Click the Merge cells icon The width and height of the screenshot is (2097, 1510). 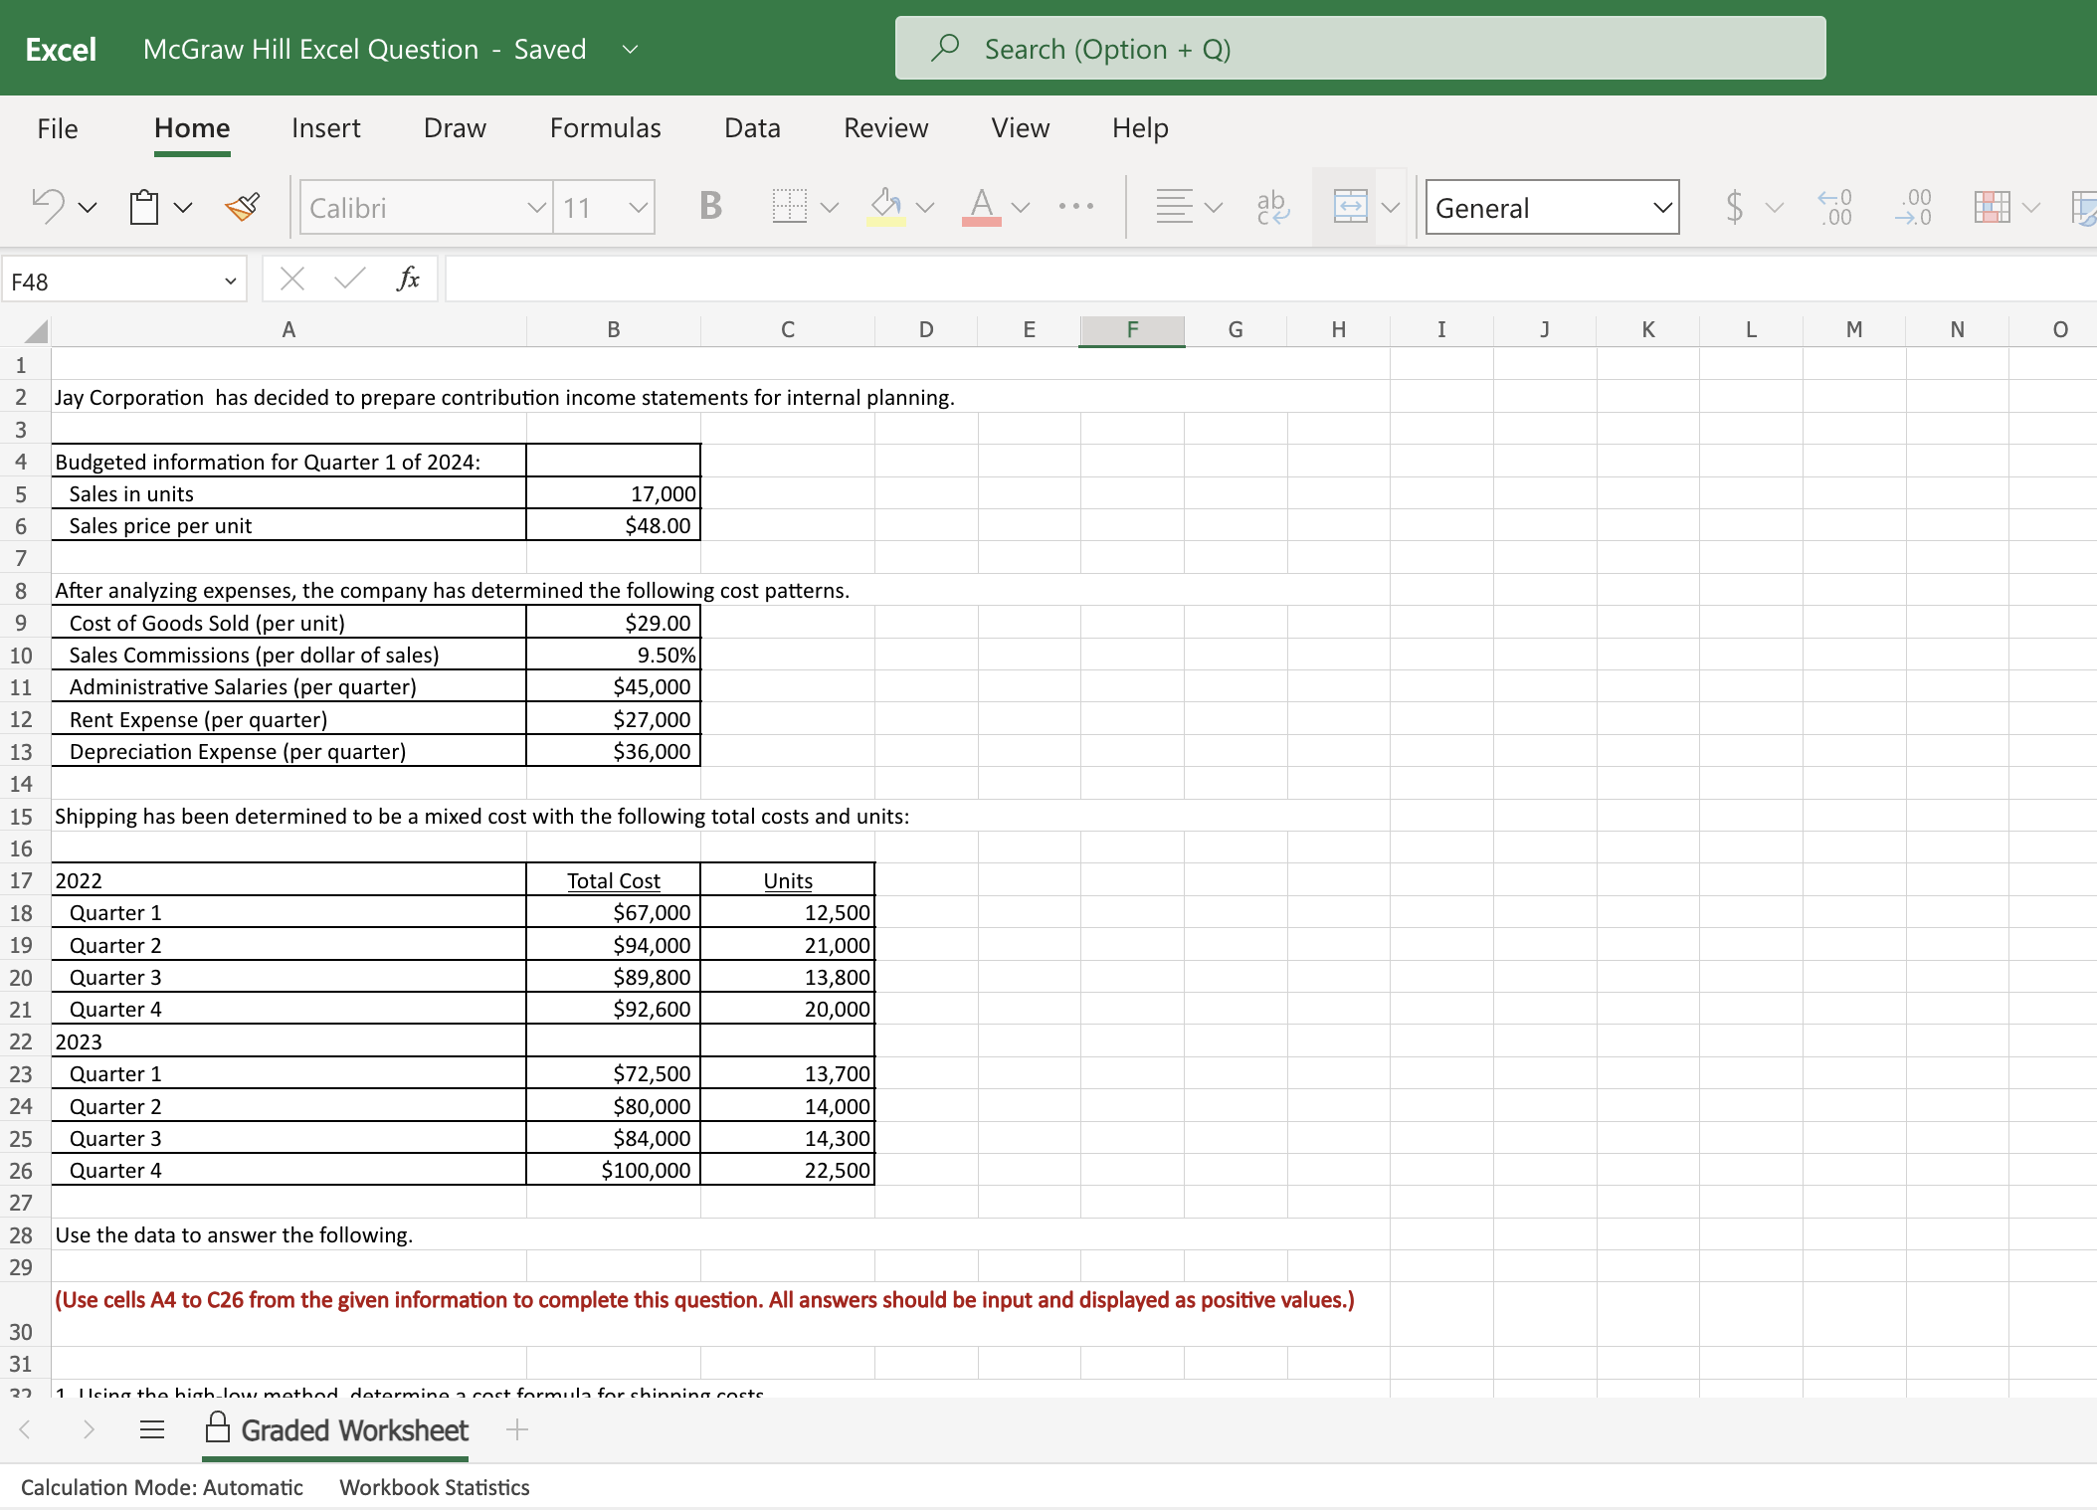click(1350, 207)
